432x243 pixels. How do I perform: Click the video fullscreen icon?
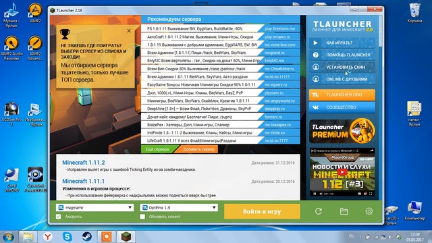click(x=371, y=194)
